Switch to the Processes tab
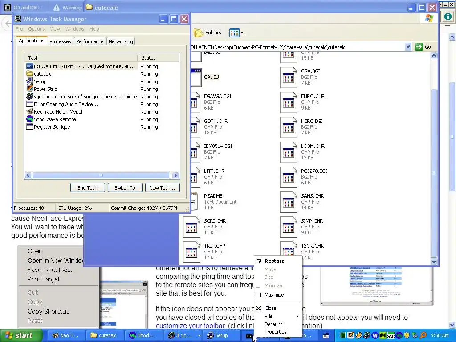 point(60,41)
